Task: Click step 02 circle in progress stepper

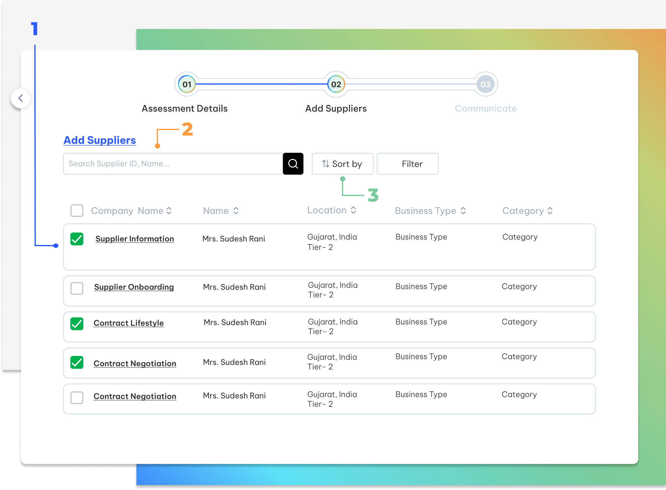Action: click(x=336, y=84)
